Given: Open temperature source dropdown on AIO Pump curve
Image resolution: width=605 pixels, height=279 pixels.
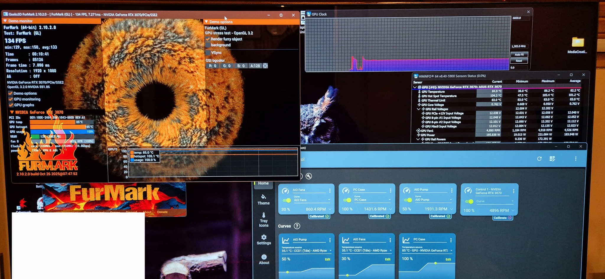Looking at the screenshot, I should point(307,251).
